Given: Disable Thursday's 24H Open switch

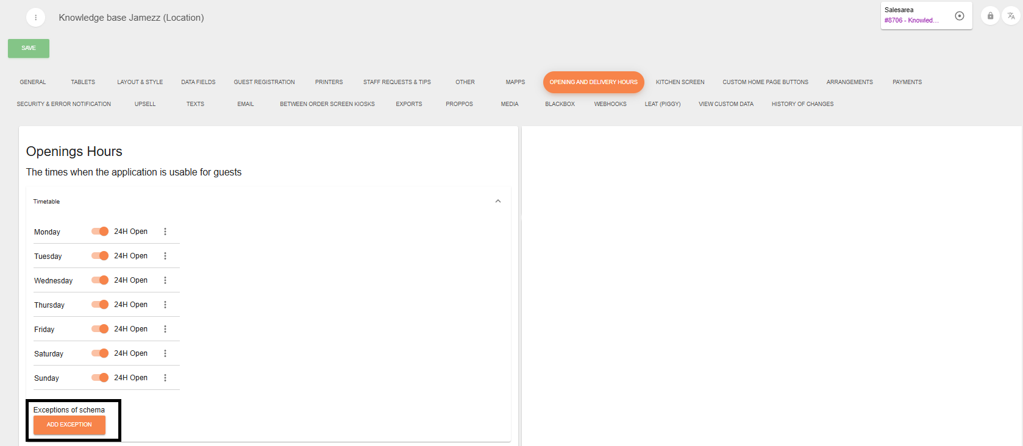Looking at the screenshot, I should click(100, 305).
